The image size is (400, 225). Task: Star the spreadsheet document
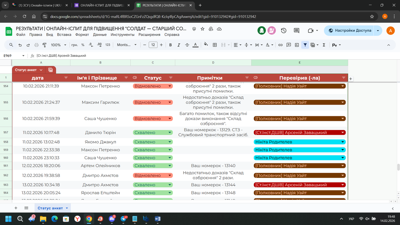tap(202, 29)
